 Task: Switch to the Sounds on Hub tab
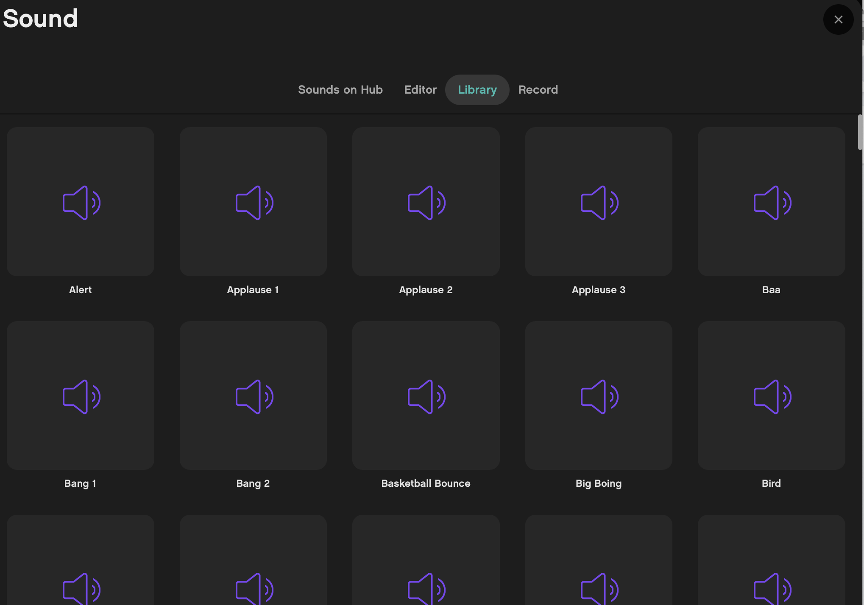340,90
